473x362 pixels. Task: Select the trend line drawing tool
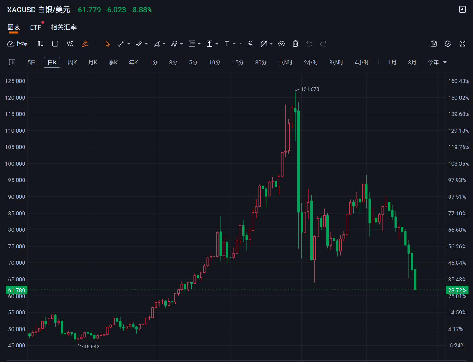click(121, 44)
